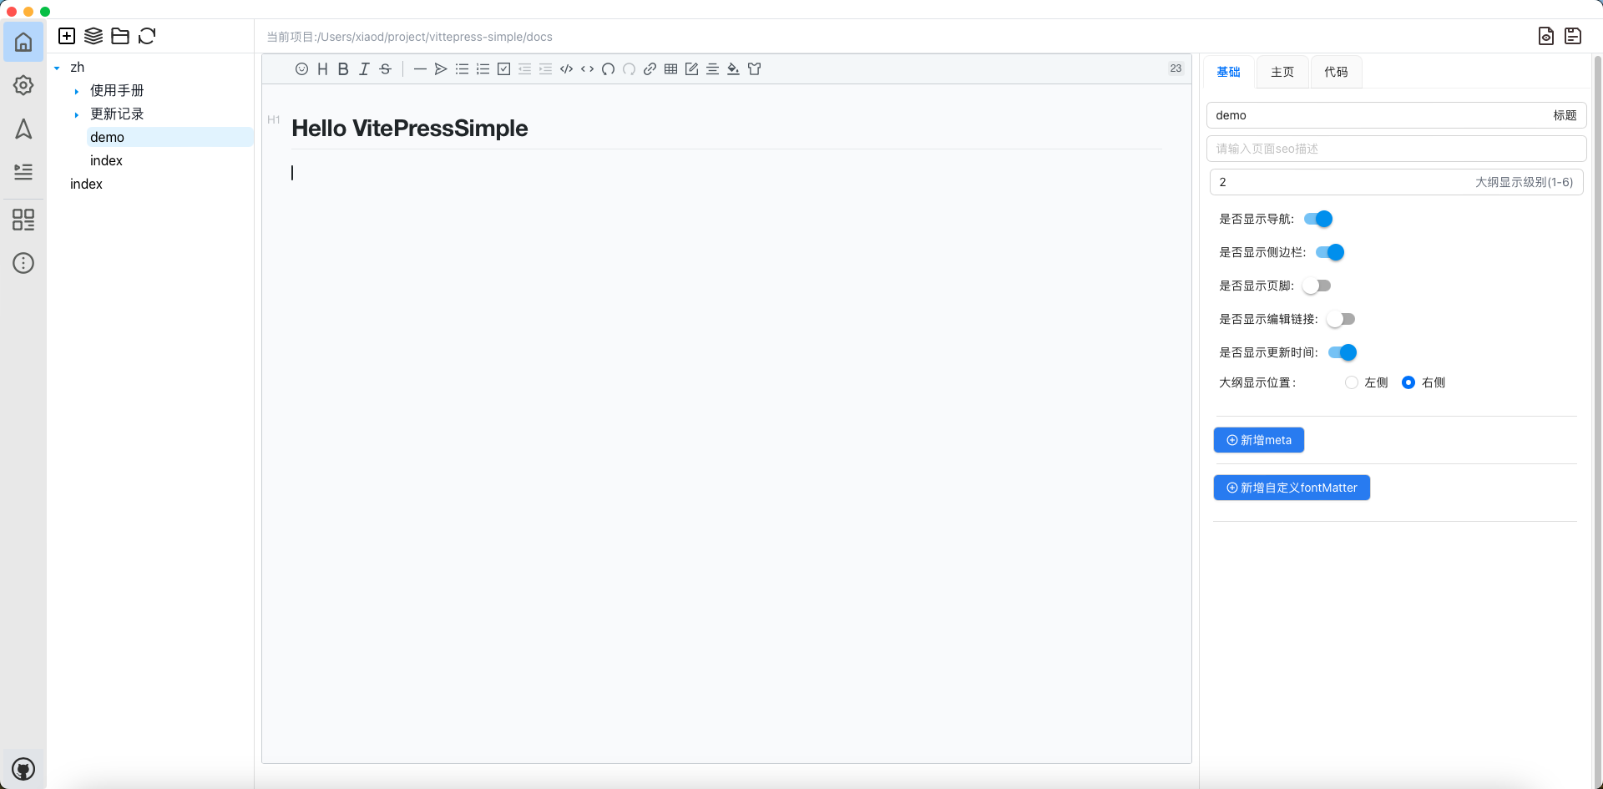
Task: Create a new file with plus icon
Action: tap(67, 36)
